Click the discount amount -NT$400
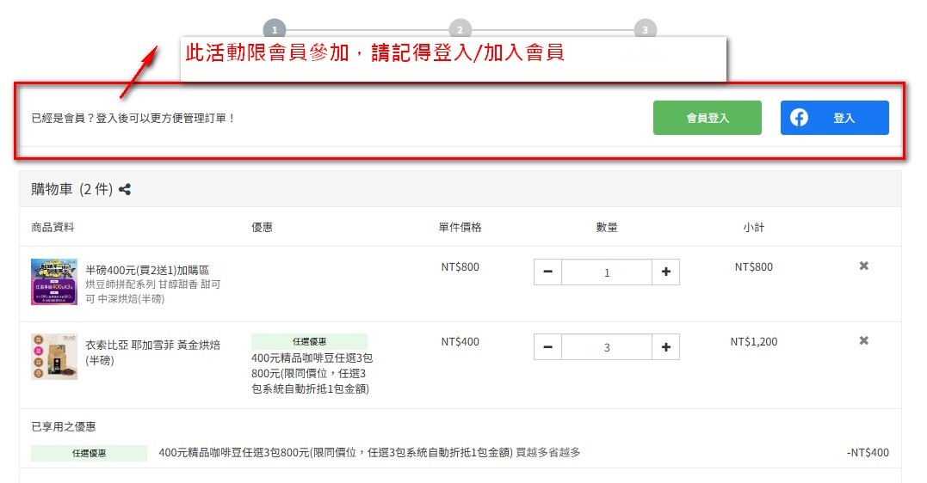 tap(868, 453)
